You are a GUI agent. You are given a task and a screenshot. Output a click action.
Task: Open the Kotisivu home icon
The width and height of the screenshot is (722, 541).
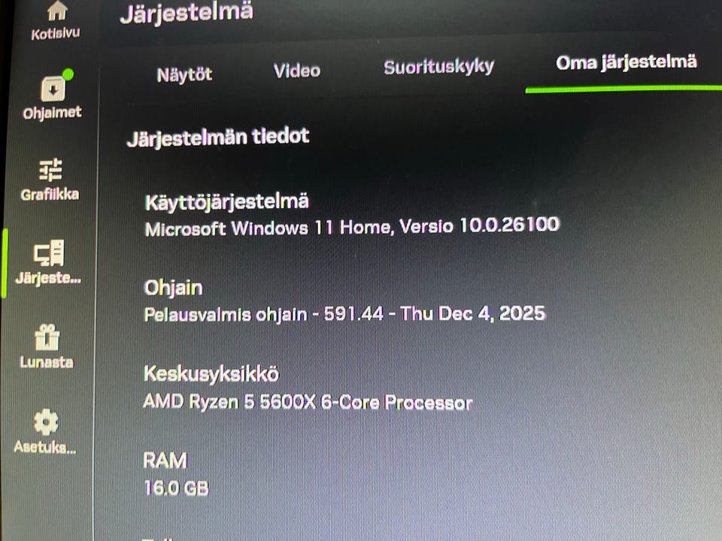(57, 11)
